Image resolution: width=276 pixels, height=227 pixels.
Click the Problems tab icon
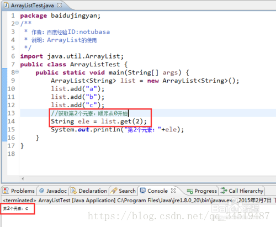(6, 191)
